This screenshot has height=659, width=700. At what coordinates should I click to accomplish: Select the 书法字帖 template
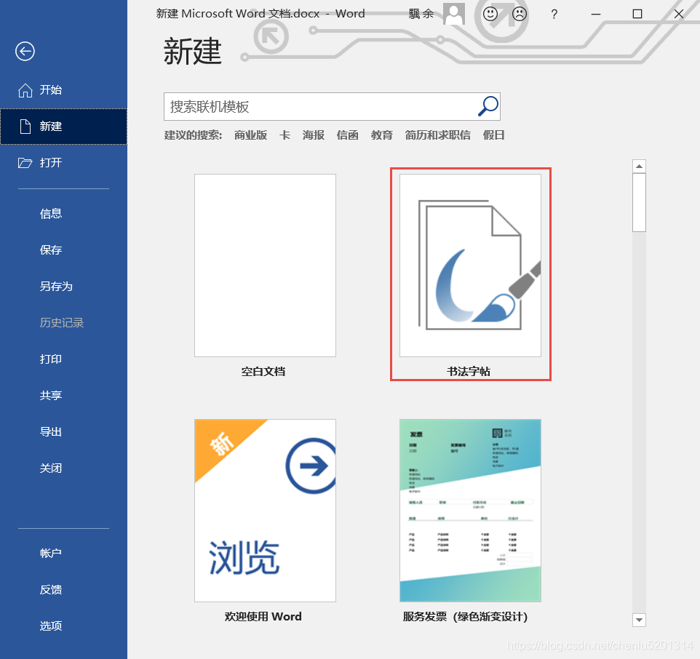click(x=471, y=275)
